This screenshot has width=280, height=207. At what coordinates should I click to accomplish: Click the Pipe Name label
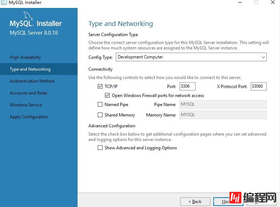(x=165, y=105)
